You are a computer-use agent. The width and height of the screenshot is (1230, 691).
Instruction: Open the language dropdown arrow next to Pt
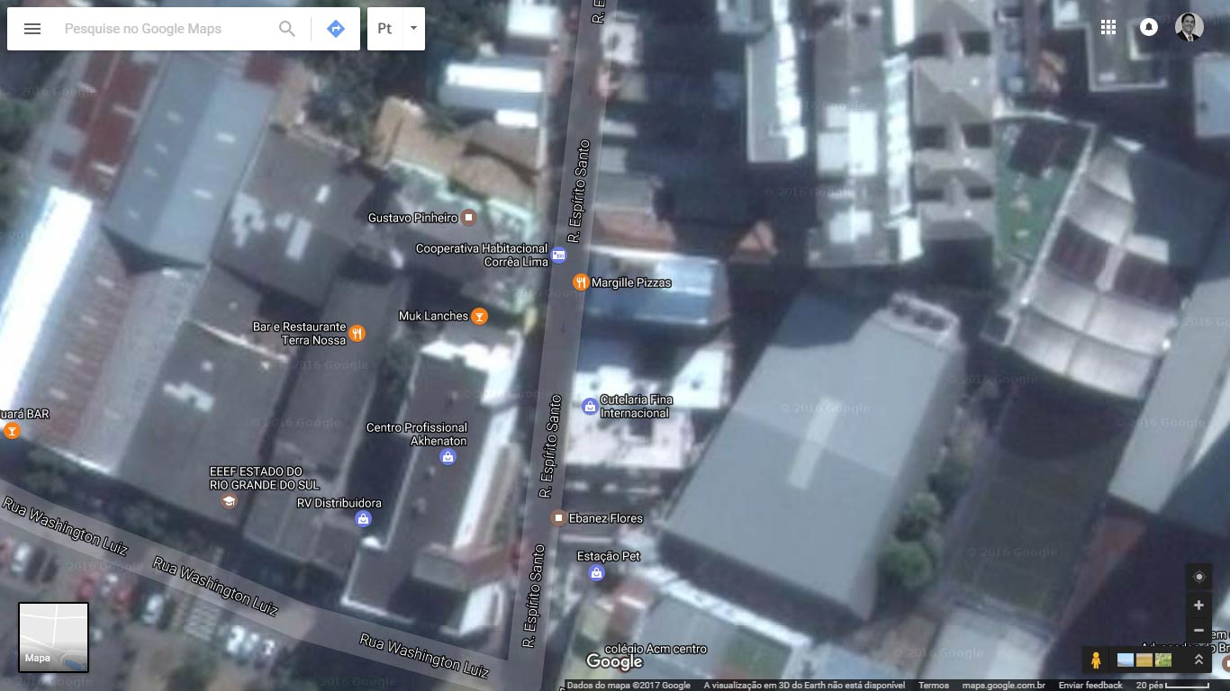pos(413,29)
